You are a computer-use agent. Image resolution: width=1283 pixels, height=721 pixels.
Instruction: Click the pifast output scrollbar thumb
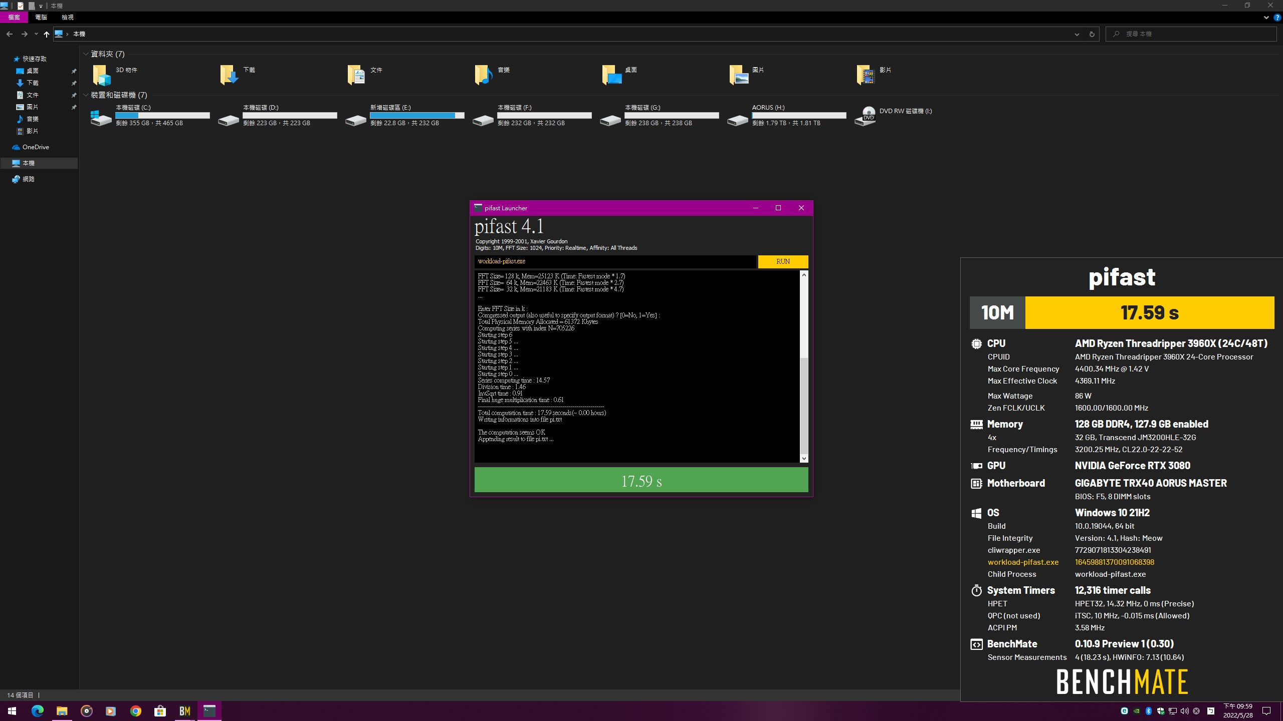coord(804,406)
